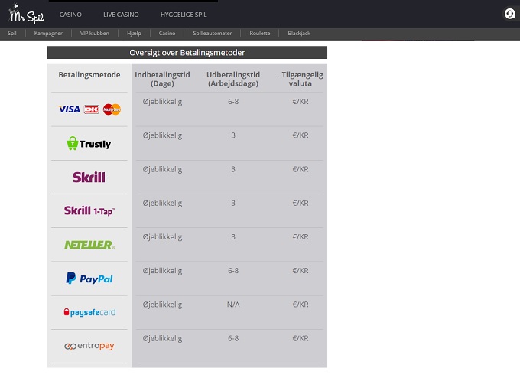Select the entropay logo
The width and height of the screenshot is (520, 391).
coord(89,346)
